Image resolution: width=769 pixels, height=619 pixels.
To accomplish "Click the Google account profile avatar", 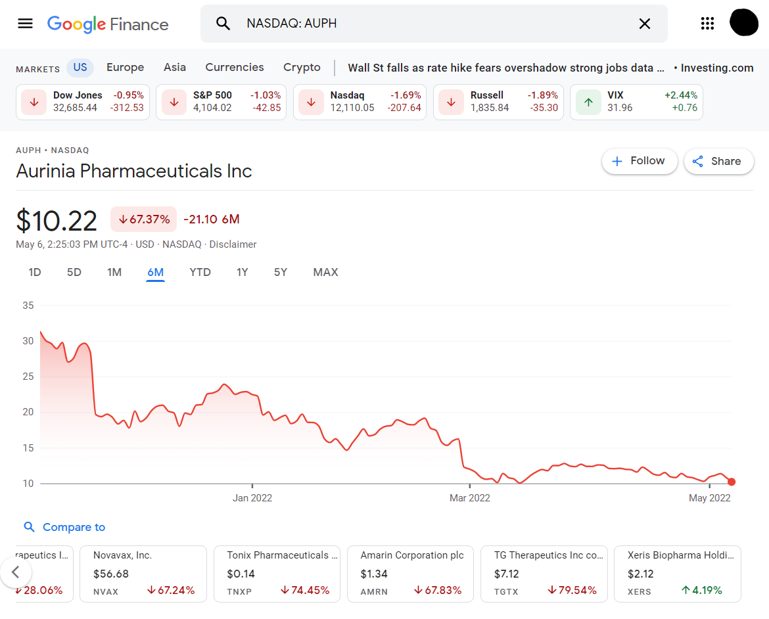I will pyautogui.click(x=744, y=22).
